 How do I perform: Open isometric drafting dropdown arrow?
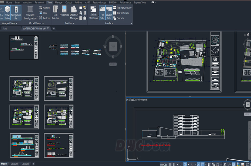195,164
